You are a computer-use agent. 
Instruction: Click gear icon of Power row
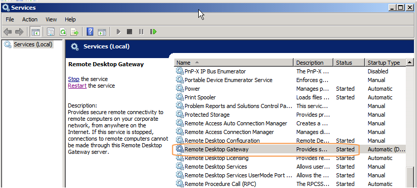[180, 89]
